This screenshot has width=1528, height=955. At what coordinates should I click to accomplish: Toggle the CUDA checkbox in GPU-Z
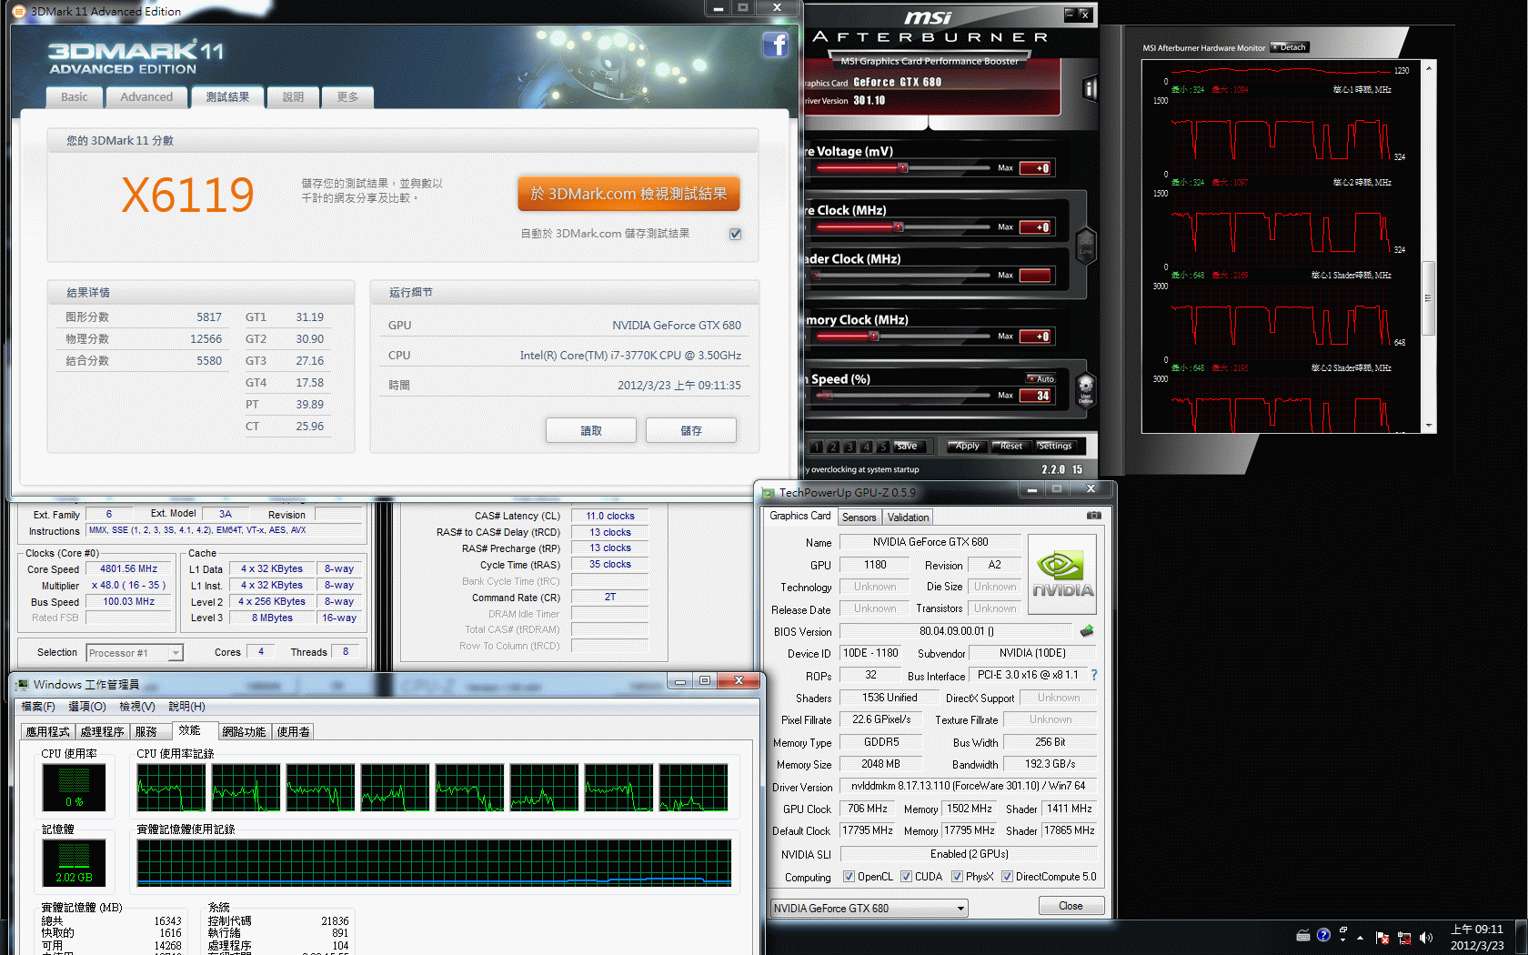coord(906,877)
